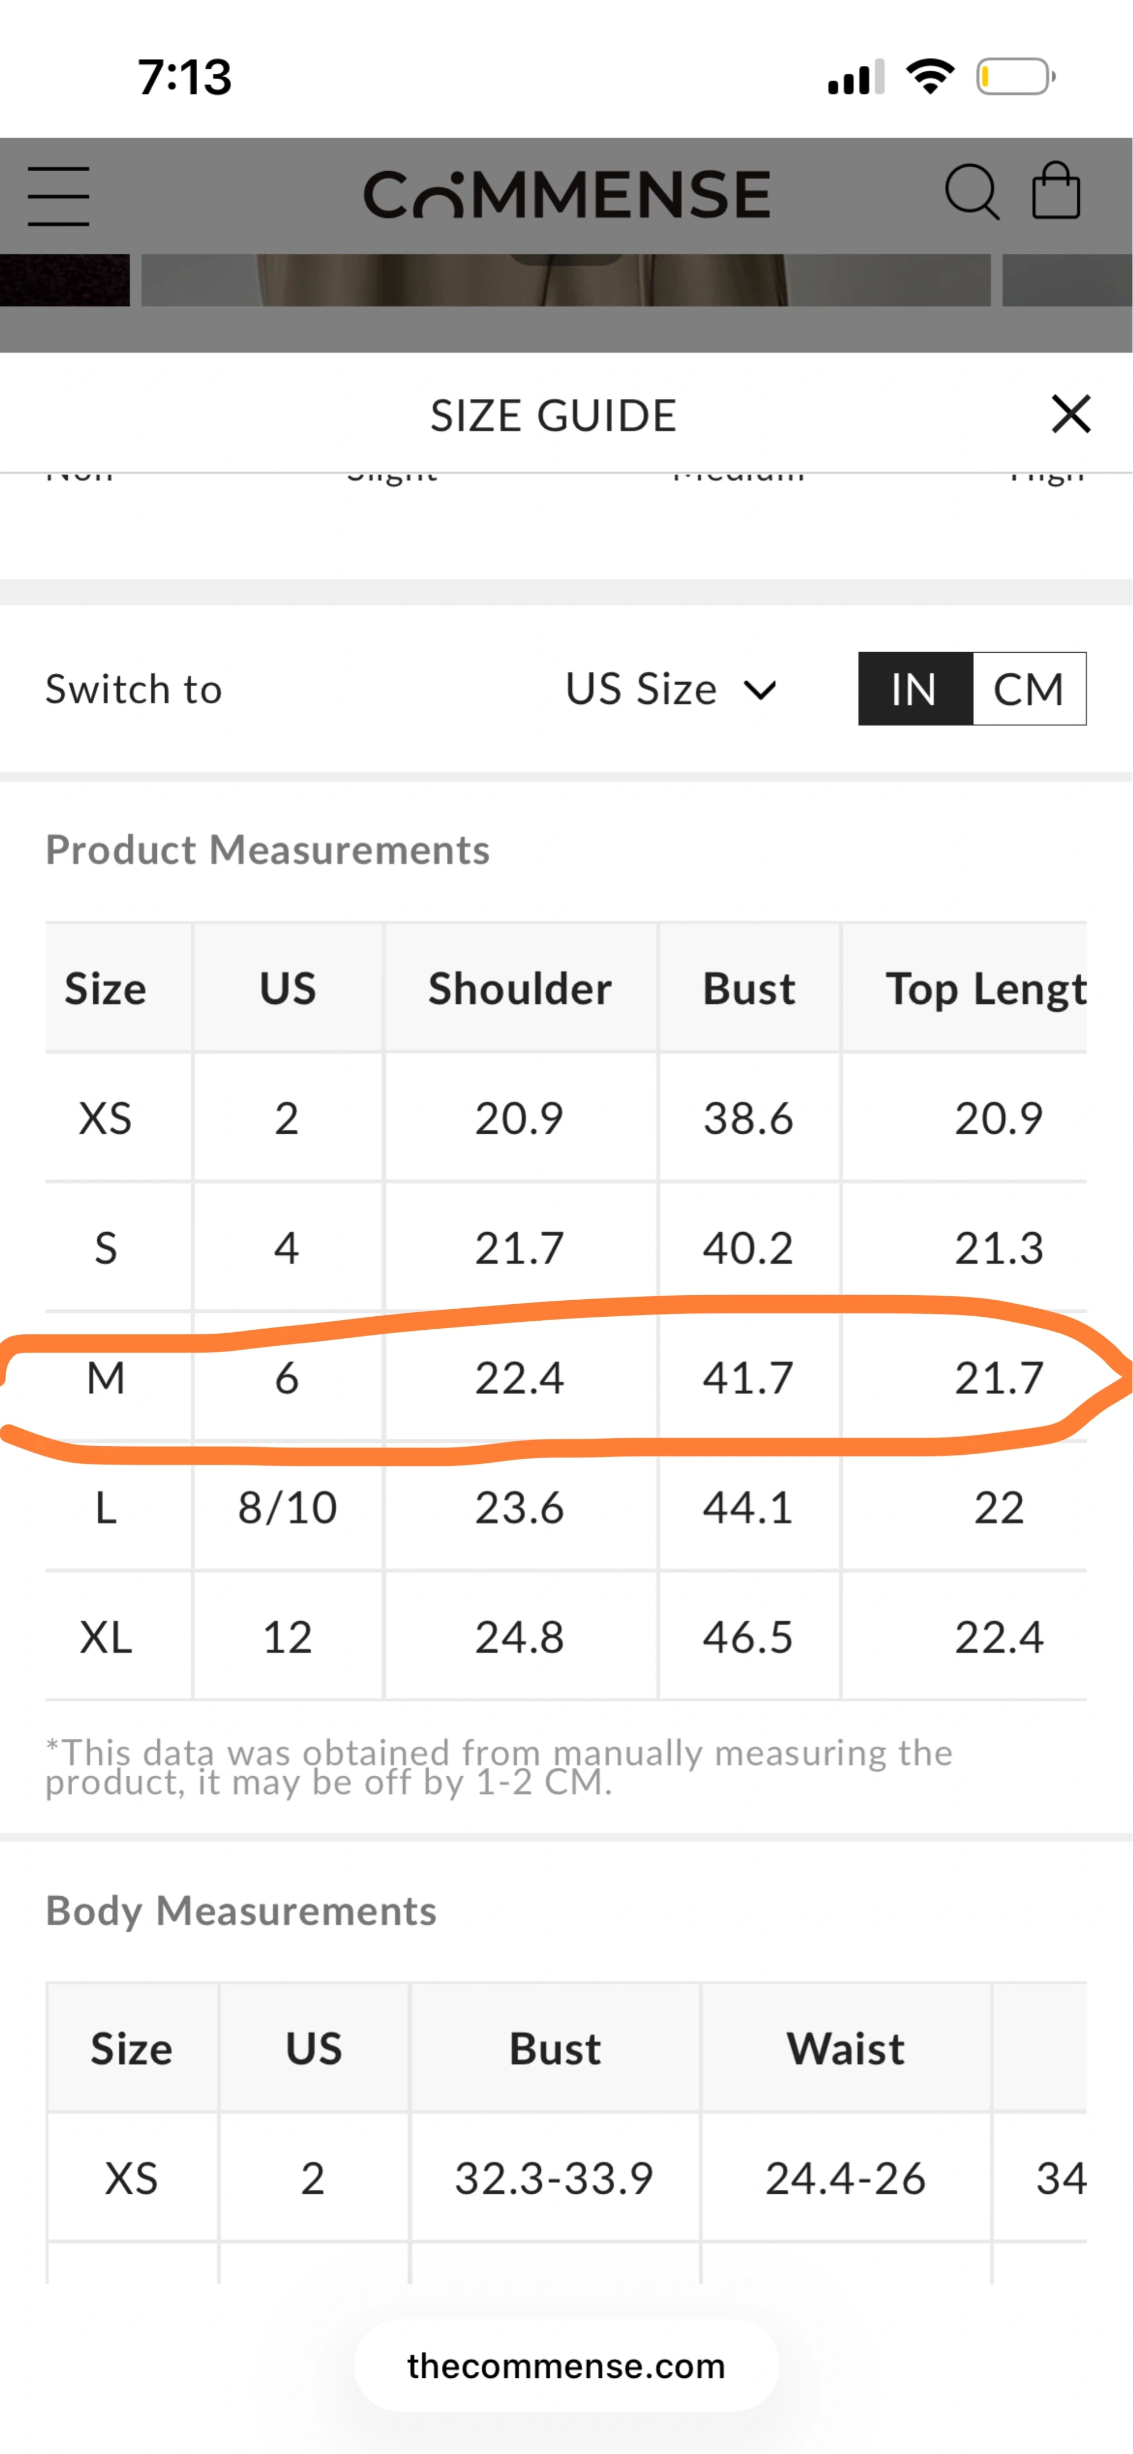Tap the battery status icon
Image resolution: width=1133 pixels, height=2454 pixels.
click(x=1015, y=76)
